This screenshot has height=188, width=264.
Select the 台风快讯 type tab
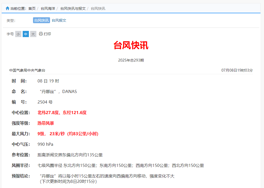(x=42, y=20)
